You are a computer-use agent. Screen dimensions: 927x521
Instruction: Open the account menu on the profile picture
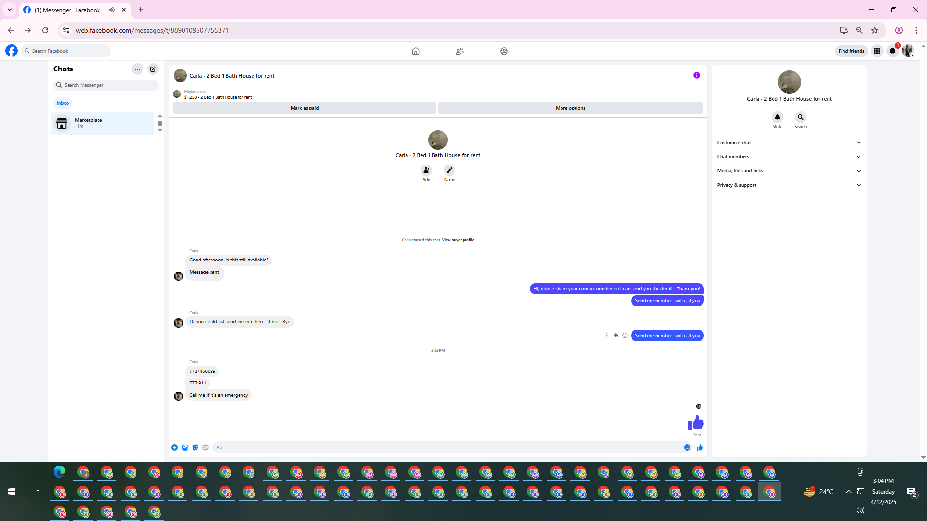point(908,51)
